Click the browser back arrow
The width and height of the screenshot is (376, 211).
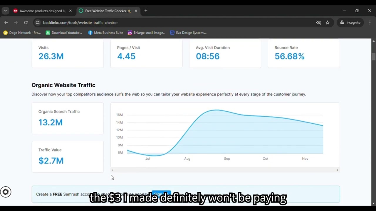tap(6, 23)
